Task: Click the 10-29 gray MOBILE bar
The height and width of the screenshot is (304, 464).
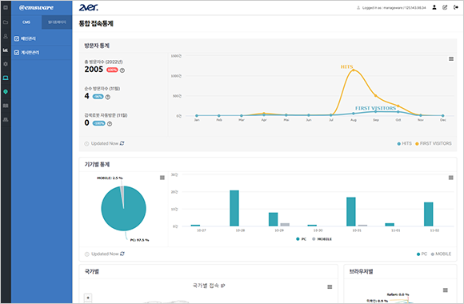Action: pos(285,225)
